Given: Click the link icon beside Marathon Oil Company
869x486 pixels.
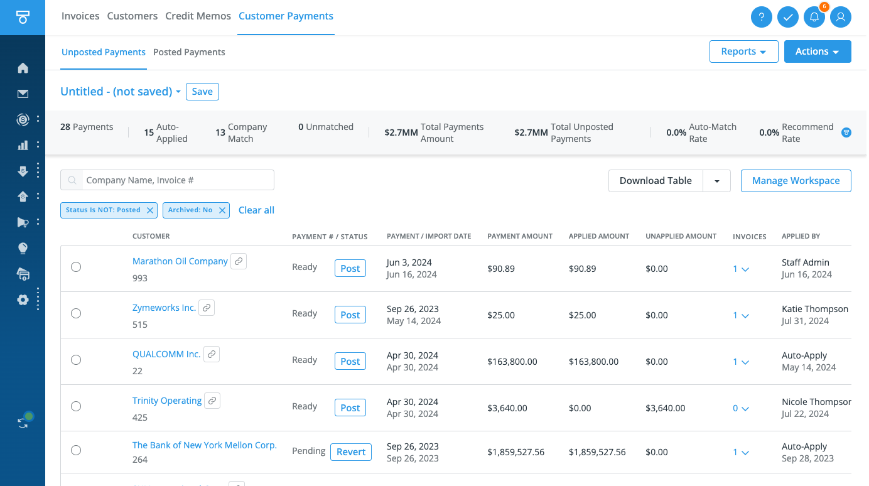Looking at the screenshot, I should (239, 261).
